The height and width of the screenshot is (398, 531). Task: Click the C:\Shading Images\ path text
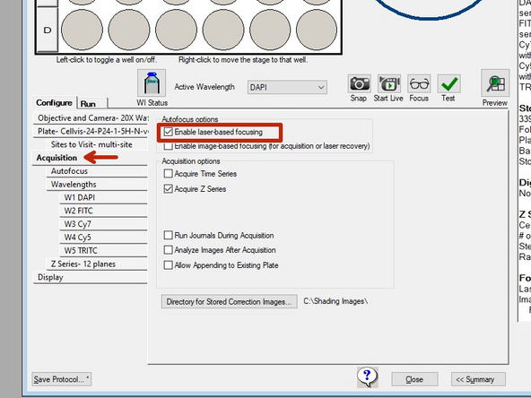click(x=335, y=301)
